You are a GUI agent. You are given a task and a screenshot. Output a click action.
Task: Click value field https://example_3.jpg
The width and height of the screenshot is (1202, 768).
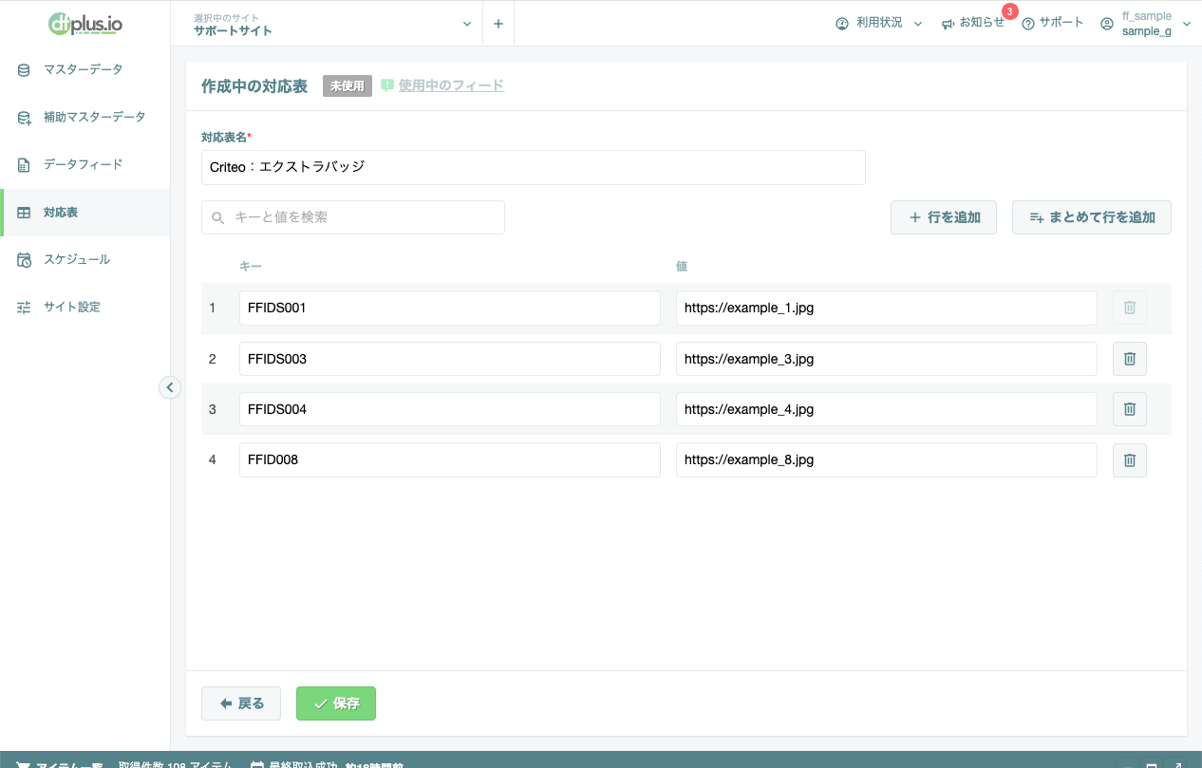[x=887, y=359]
